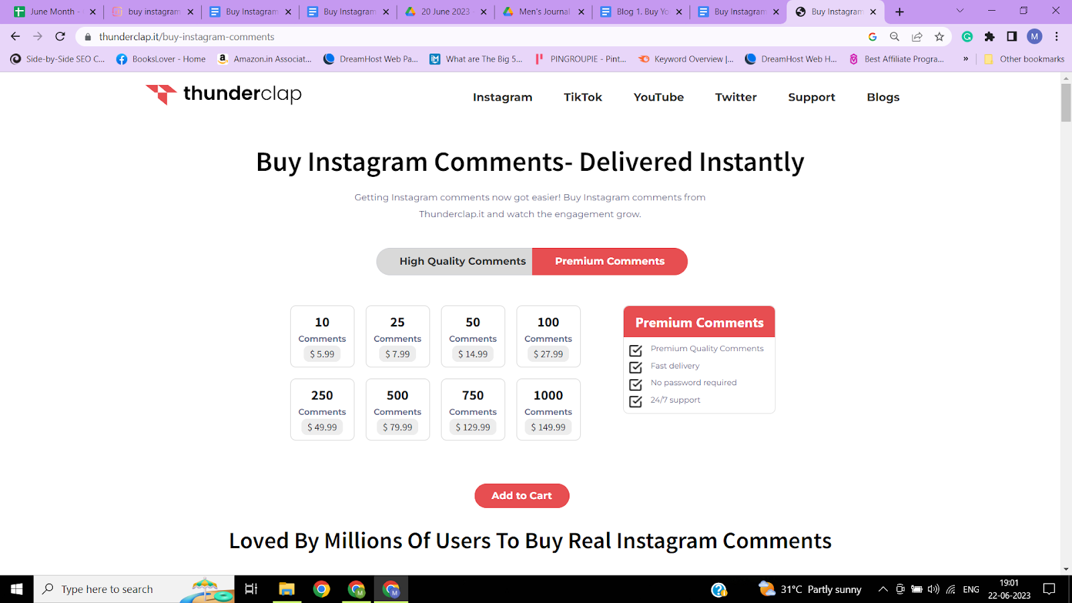Switch to the Men's Journal tab
1072x603 pixels.
543,11
